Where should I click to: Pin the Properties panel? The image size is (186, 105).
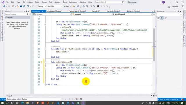tap(178, 11)
